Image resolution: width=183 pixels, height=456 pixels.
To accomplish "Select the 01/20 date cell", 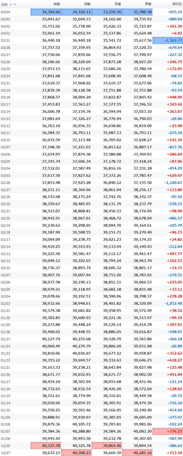I will click(6, 375).
